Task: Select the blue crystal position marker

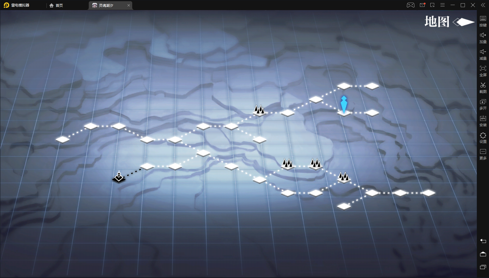Action: point(344,105)
